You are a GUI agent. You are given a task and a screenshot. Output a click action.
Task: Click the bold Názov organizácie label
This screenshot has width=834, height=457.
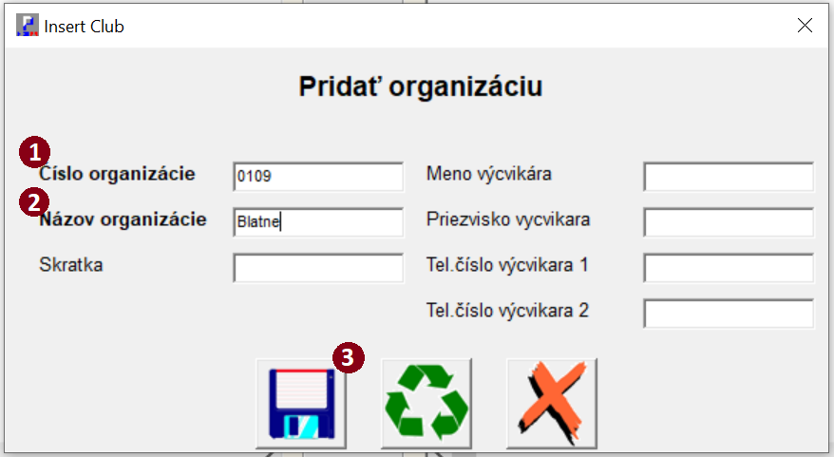[123, 219]
